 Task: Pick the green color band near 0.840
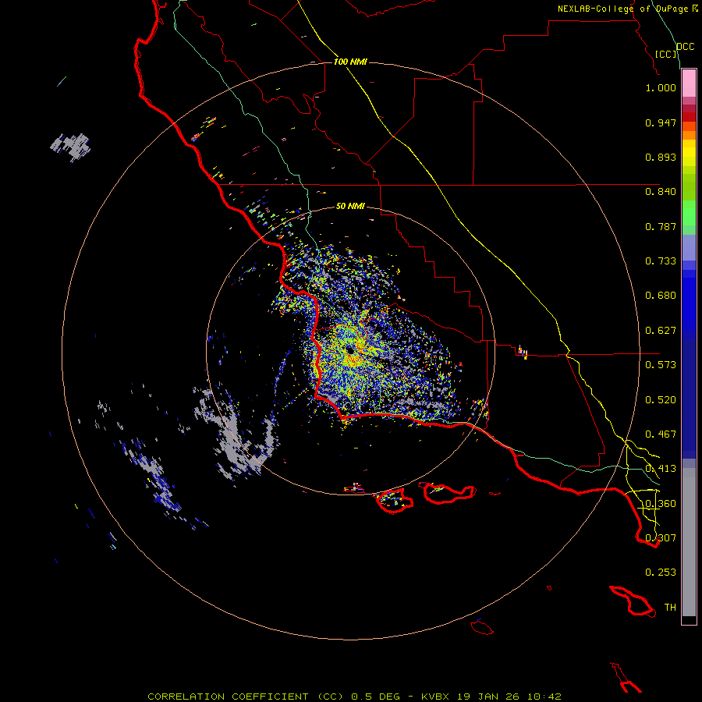click(689, 186)
